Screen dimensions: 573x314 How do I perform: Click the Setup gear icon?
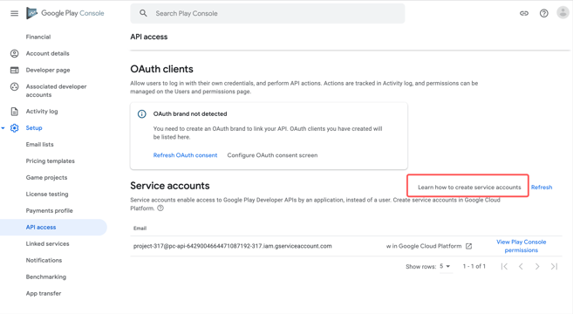click(x=14, y=128)
